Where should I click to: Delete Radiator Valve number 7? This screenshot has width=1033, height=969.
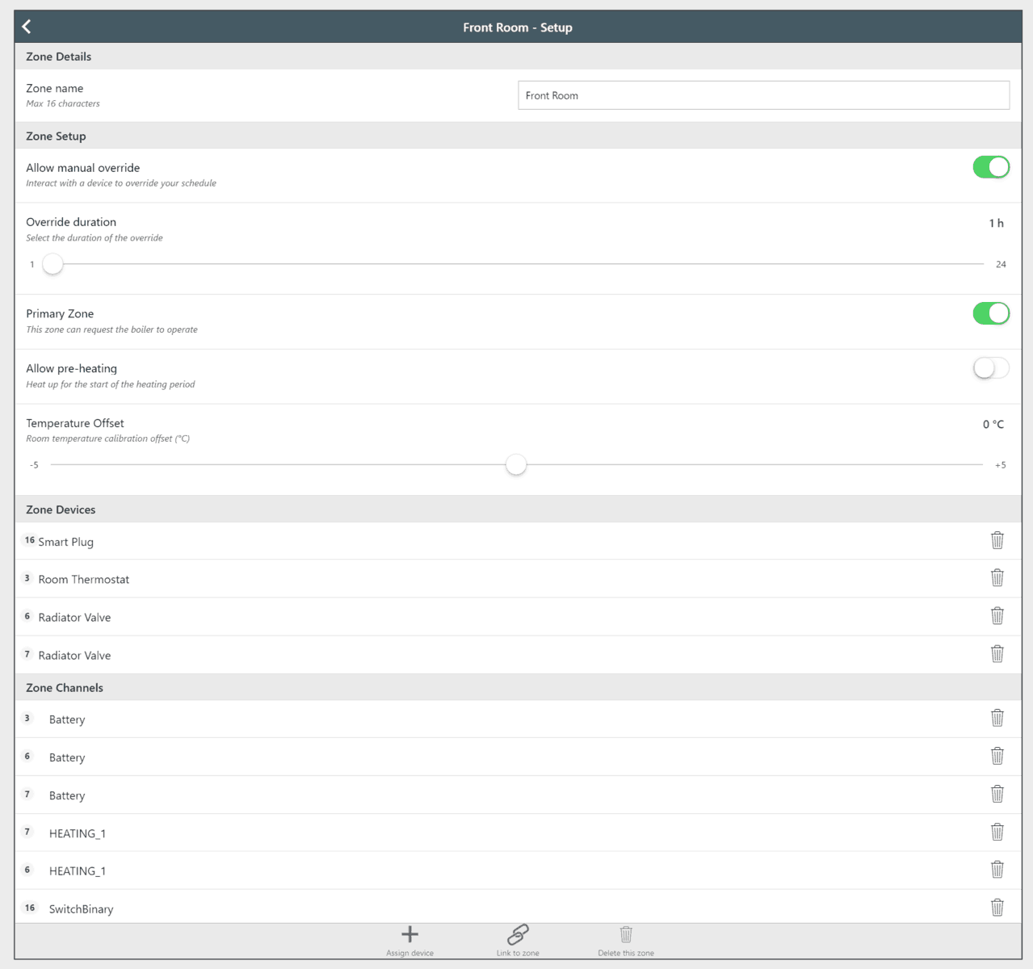(997, 654)
